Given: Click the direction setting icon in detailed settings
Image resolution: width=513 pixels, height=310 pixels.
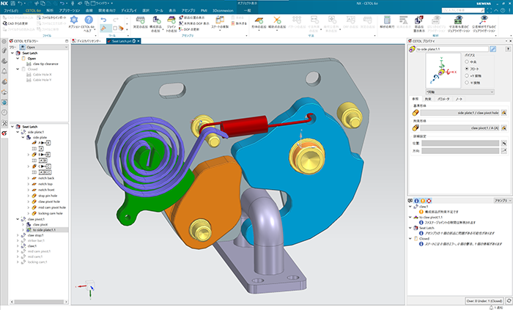Looking at the screenshot, I should [x=504, y=151].
